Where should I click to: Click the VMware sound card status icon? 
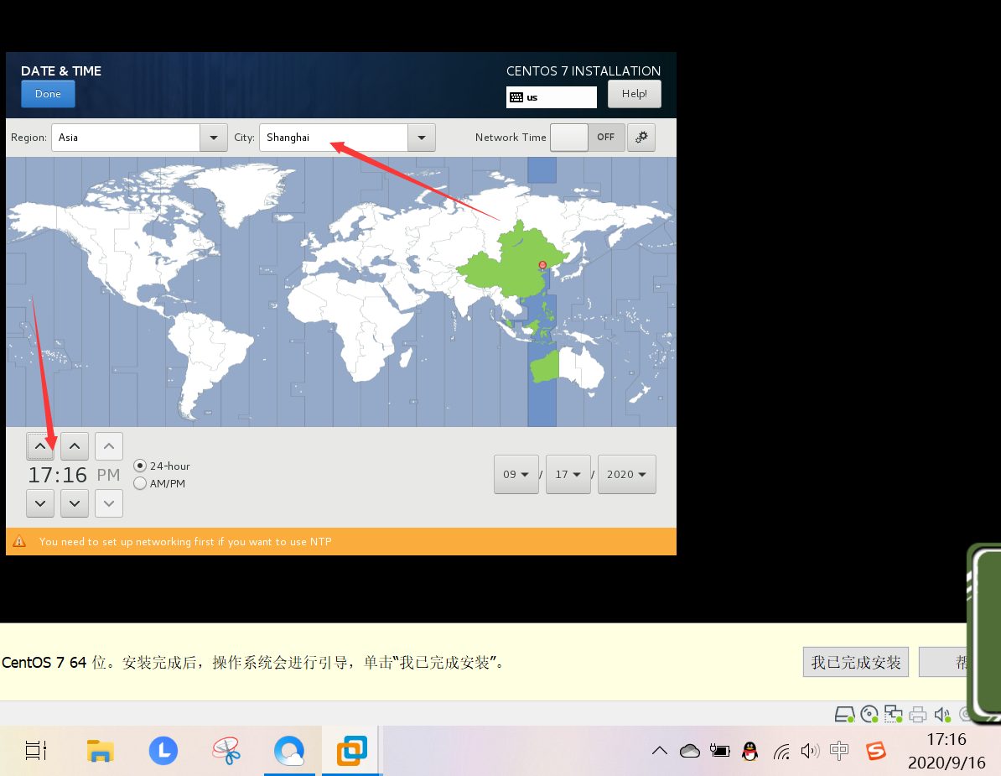tap(941, 714)
